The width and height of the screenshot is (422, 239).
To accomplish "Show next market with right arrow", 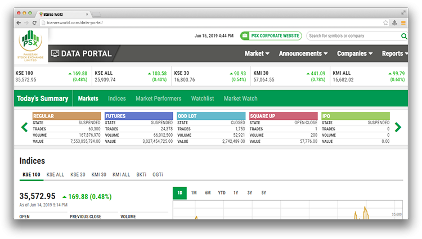I will [398, 127].
